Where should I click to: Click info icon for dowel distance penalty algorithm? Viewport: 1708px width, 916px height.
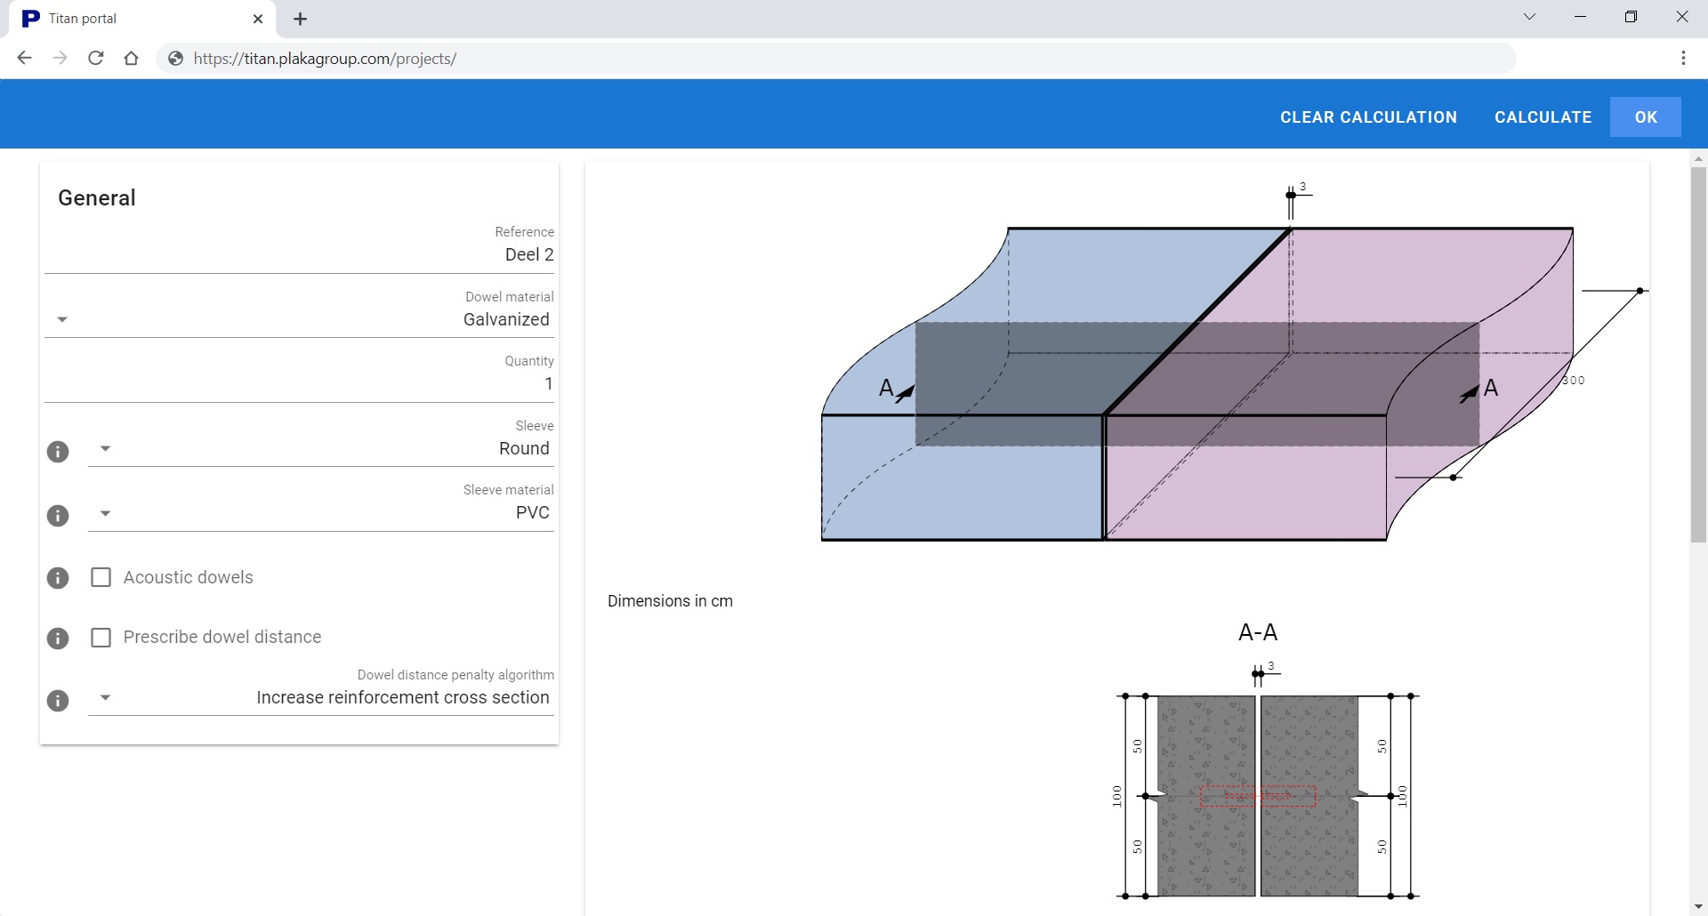(58, 701)
